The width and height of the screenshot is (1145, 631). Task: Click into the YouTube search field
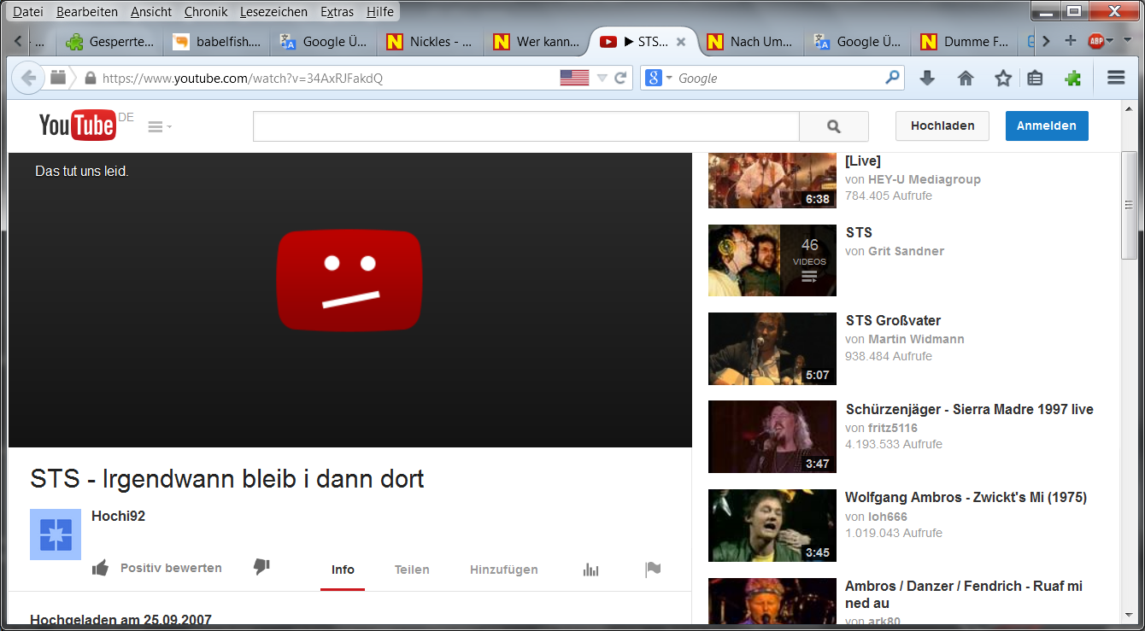tap(526, 126)
